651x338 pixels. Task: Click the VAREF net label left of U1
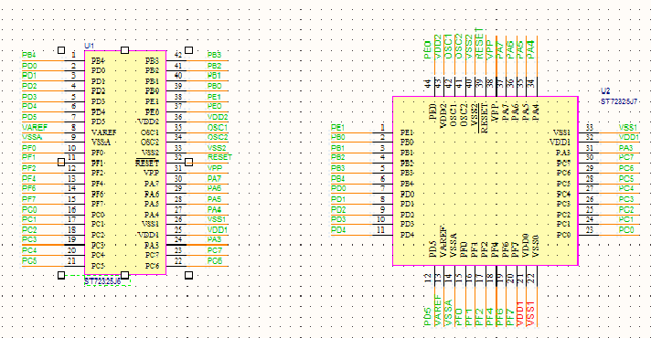(x=35, y=127)
